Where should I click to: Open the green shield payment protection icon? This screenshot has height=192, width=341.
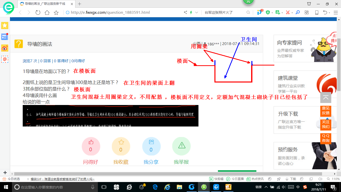coord(268,12)
